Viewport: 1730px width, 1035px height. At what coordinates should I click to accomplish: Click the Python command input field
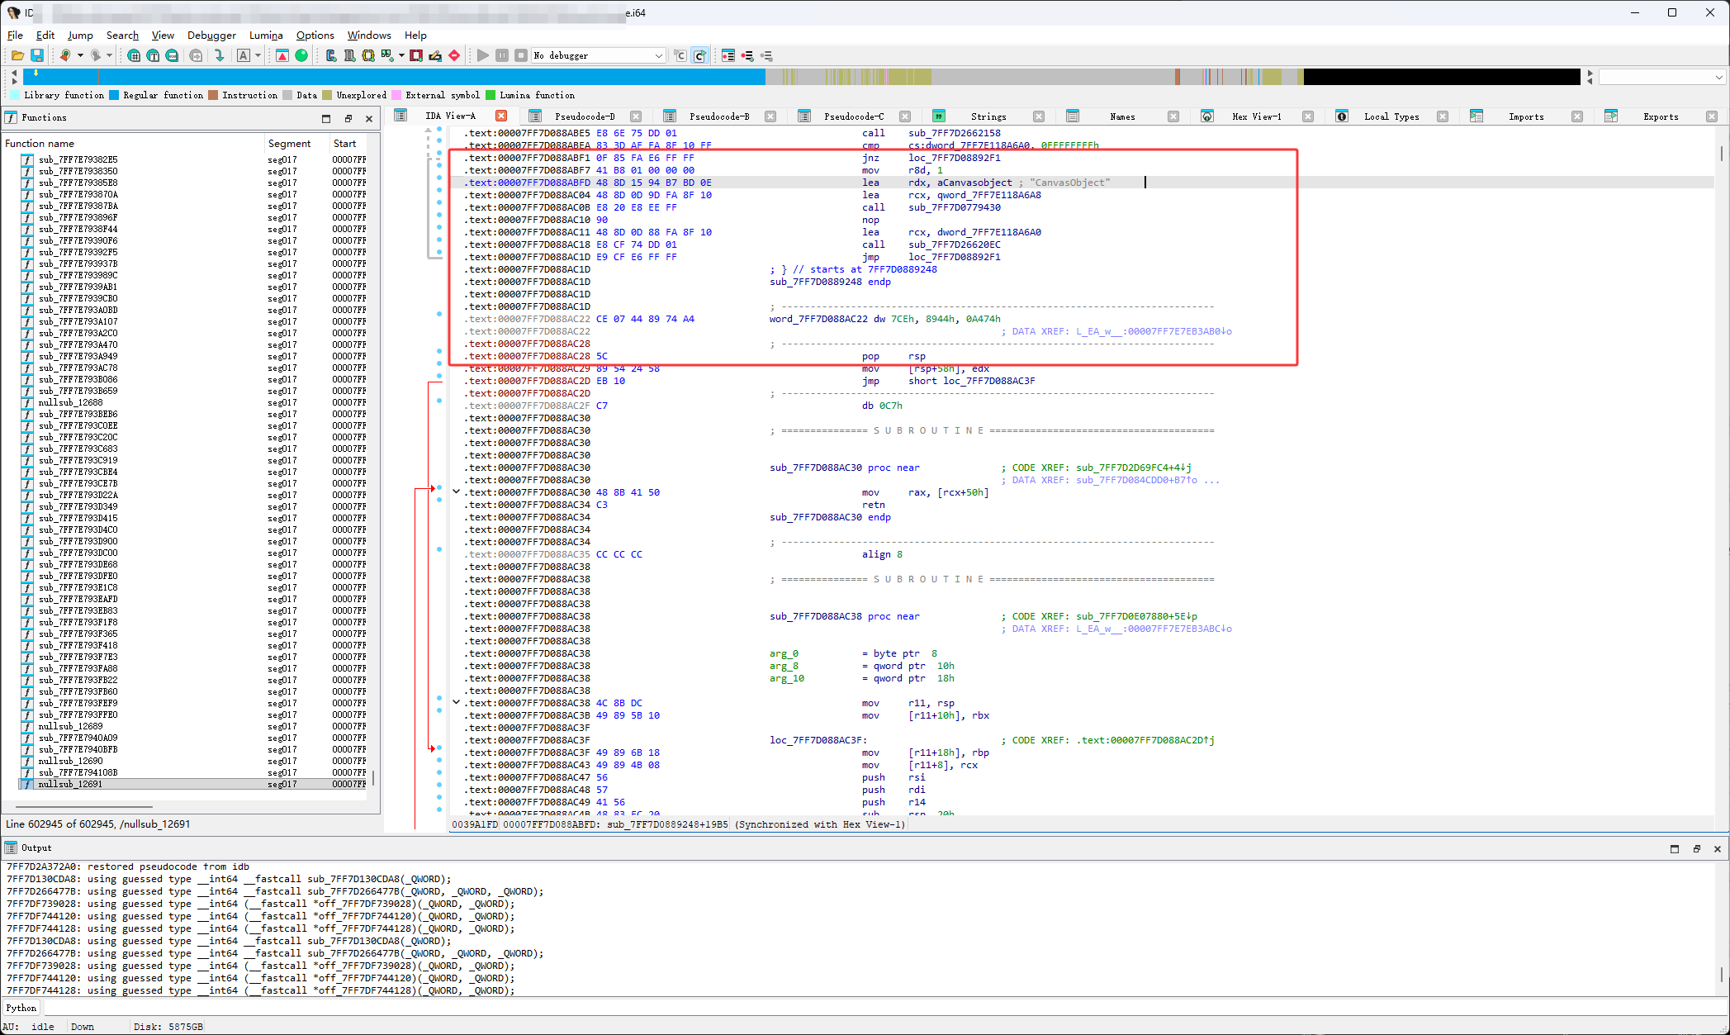pyautogui.click(x=826, y=1008)
